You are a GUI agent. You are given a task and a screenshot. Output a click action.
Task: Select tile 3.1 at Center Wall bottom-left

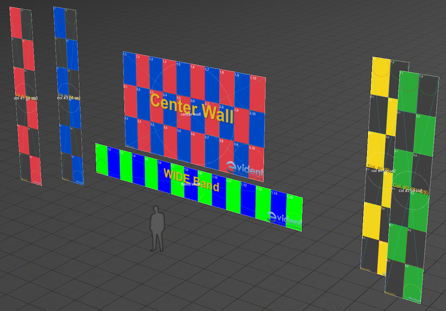[x=130, y=131]
